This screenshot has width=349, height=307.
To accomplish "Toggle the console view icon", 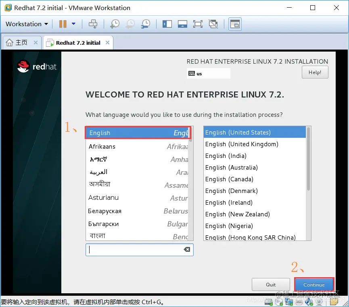I will coord(235,24).
